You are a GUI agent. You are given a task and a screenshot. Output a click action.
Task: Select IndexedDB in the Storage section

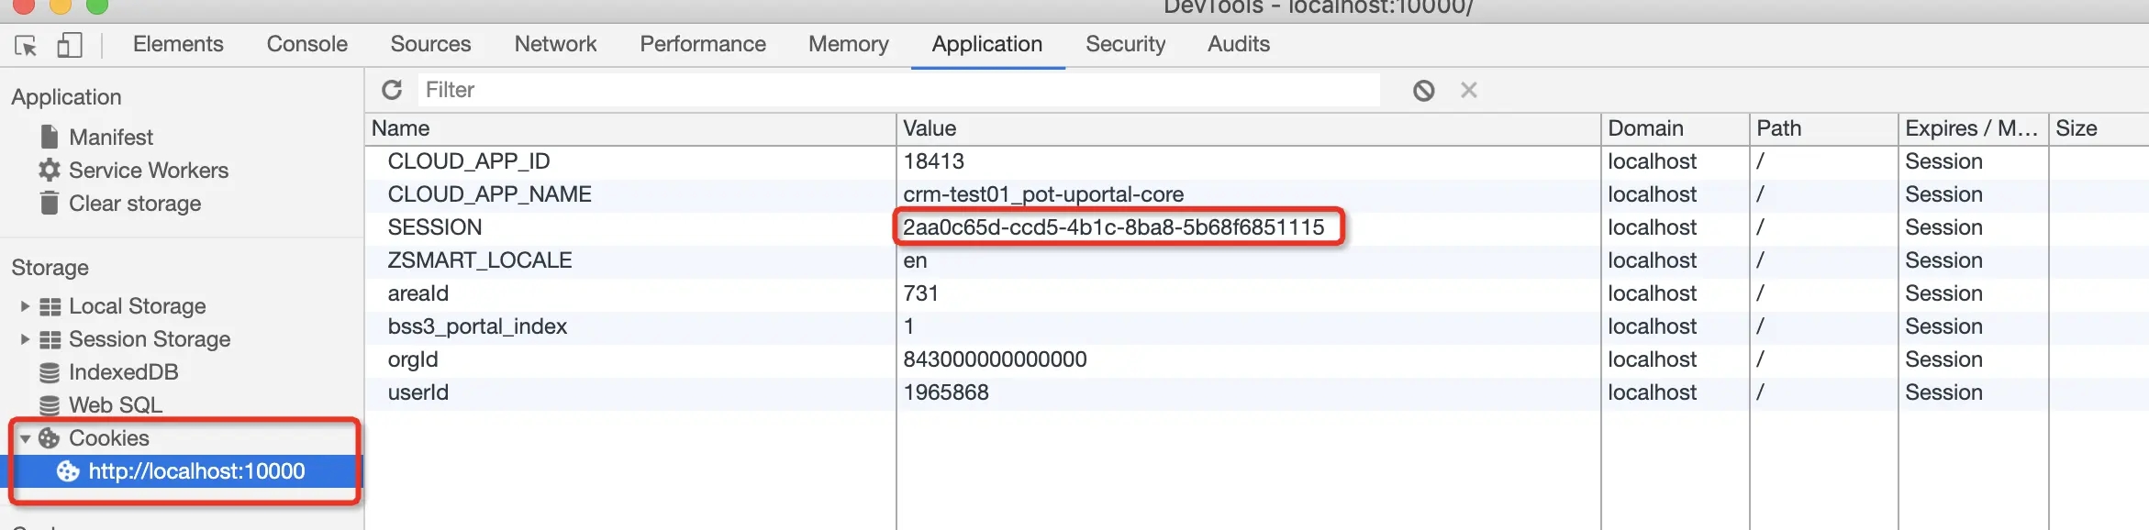tap(123, 372)
